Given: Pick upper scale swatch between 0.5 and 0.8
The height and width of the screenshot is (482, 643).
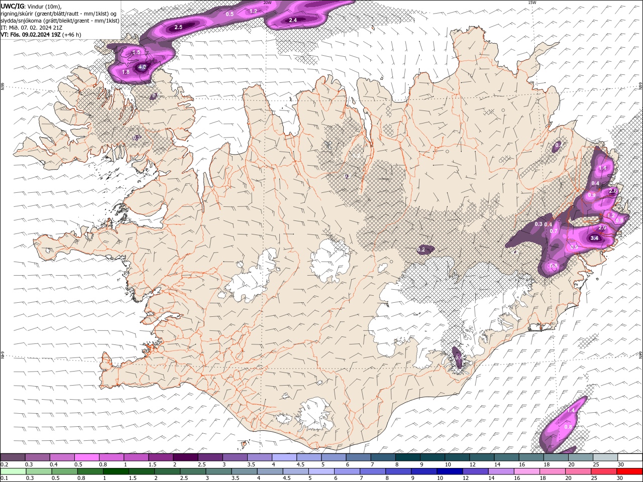Looking at the screenshot, I should (86, 457).
